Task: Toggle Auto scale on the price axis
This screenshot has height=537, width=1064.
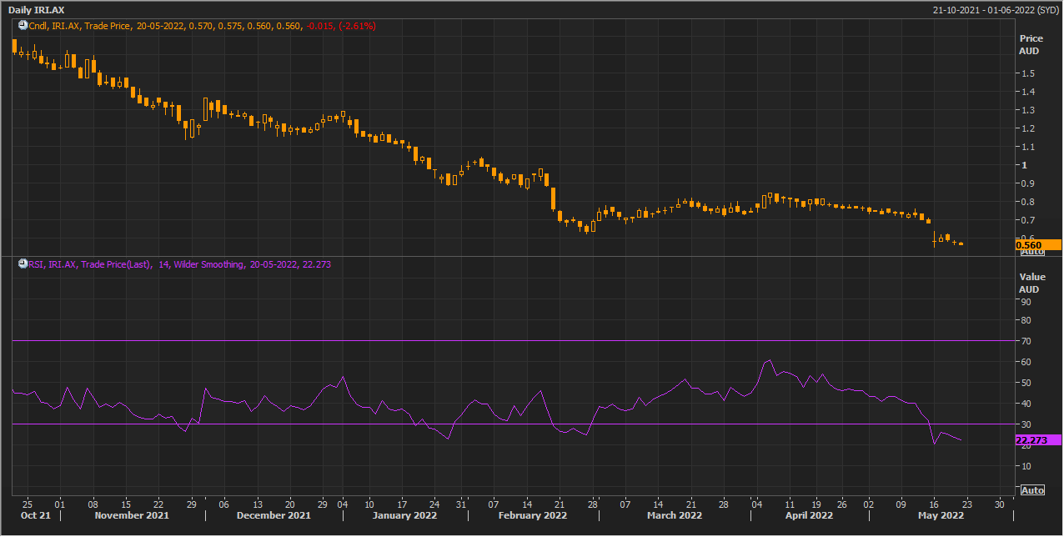Action: (1032, 251)
